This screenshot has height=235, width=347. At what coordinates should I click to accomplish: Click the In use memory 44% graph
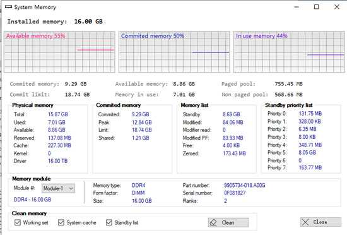click(289, 52)
